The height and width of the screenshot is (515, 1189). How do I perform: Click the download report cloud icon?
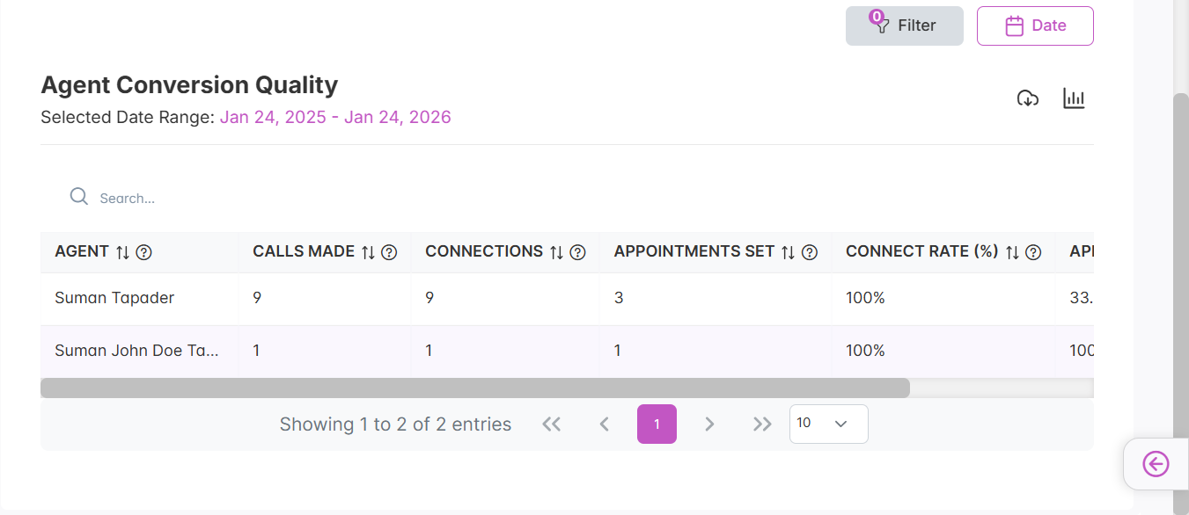click(x=1027, y=98)
